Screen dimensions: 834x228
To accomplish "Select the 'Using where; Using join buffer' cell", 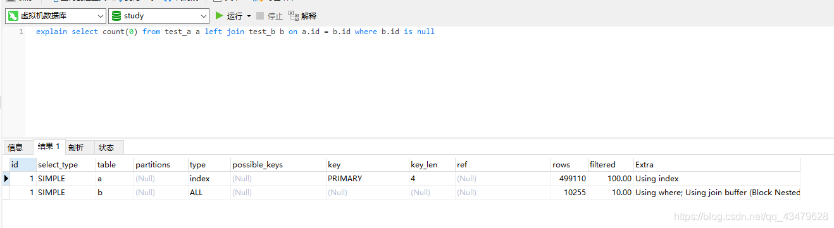I will click(717, 192).
